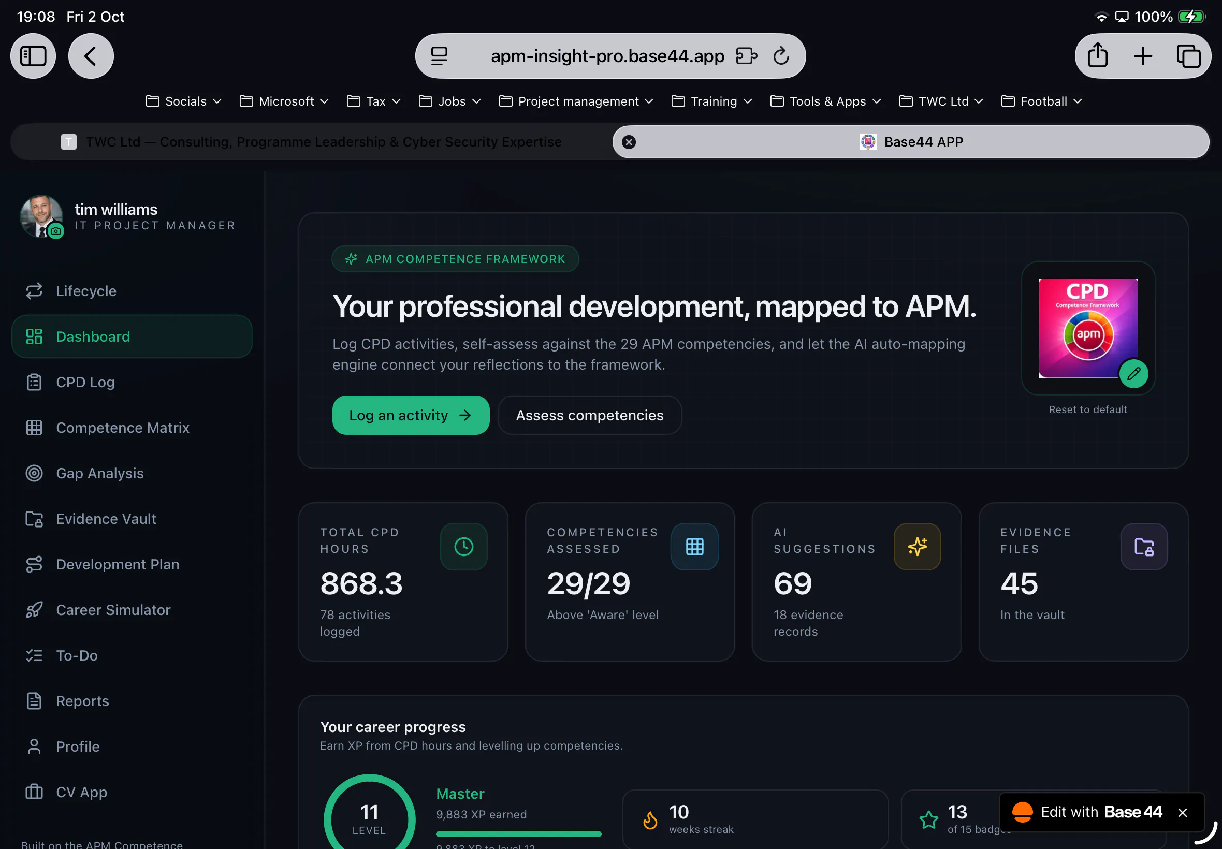Expand the Training bookmarks folder

click(712, 101)
